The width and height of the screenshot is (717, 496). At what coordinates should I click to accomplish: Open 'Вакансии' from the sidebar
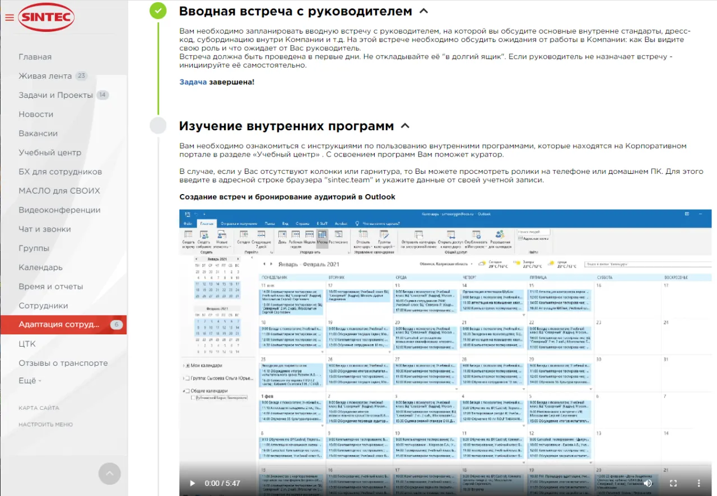34,133
